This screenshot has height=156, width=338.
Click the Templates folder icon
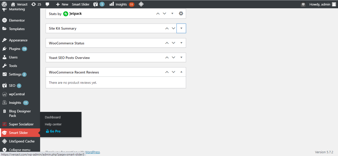pyautogui.click(x=4, y=29)
